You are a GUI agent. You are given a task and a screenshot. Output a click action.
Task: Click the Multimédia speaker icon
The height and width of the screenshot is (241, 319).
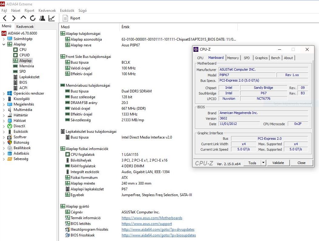point(10,110)
